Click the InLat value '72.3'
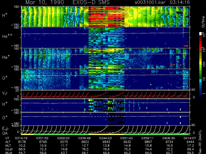The width and height of the screenshot is (206, 154). tap(43, 149)
